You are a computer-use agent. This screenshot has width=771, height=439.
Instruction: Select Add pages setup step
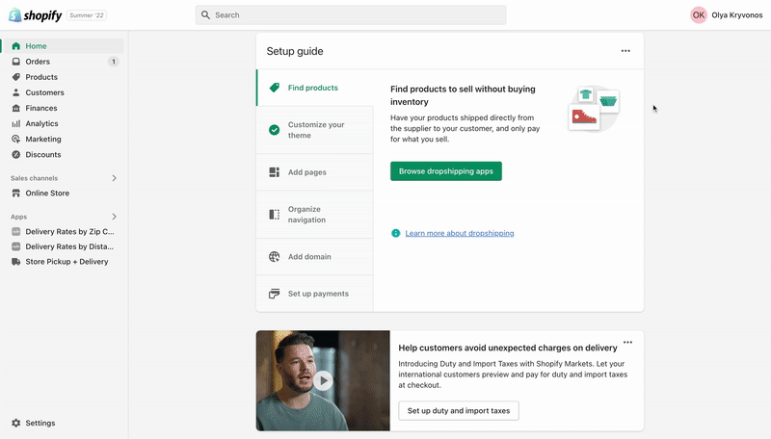tap(315, 172)
